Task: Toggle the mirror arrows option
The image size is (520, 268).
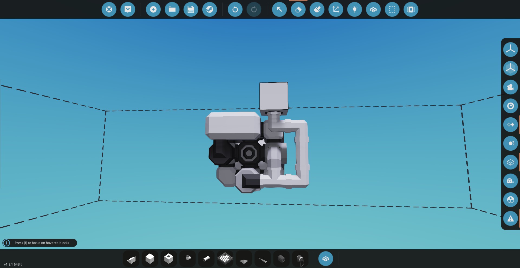Action: [511, 125]
